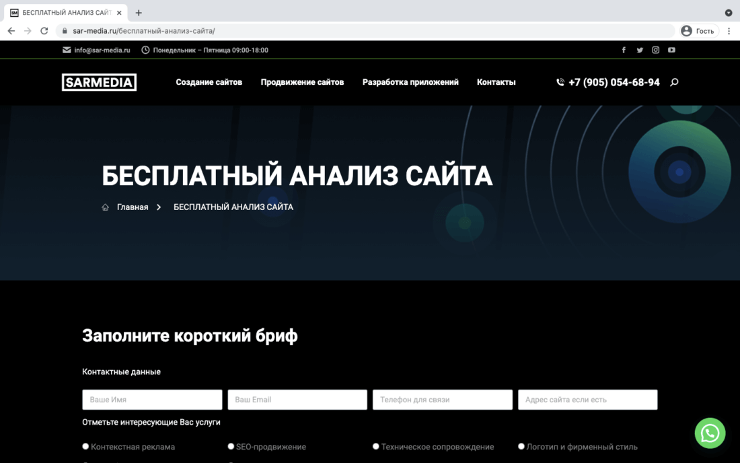Click the SARMEDIA logo
Image resolution: width=740 pixels, height=463 pixels.
point(99,82)
